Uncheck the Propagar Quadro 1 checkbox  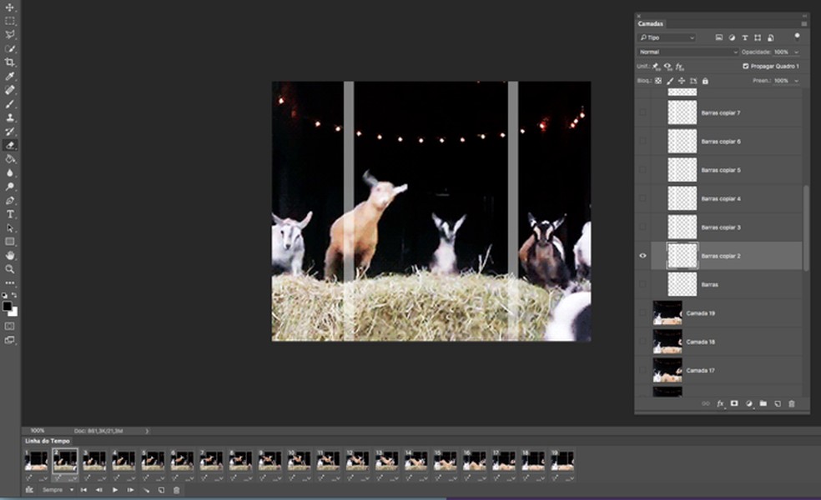coord(745,66)
